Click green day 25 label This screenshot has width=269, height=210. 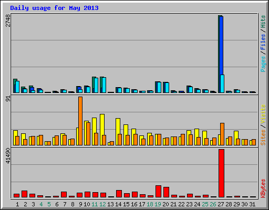point(205,204)
